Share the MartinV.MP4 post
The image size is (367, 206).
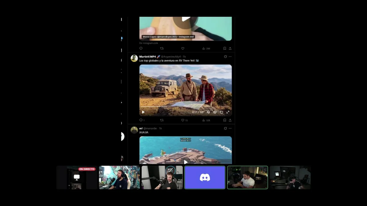230,120
